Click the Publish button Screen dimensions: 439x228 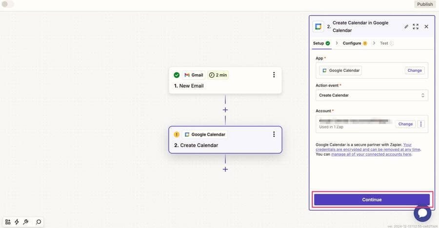(425, 4)
